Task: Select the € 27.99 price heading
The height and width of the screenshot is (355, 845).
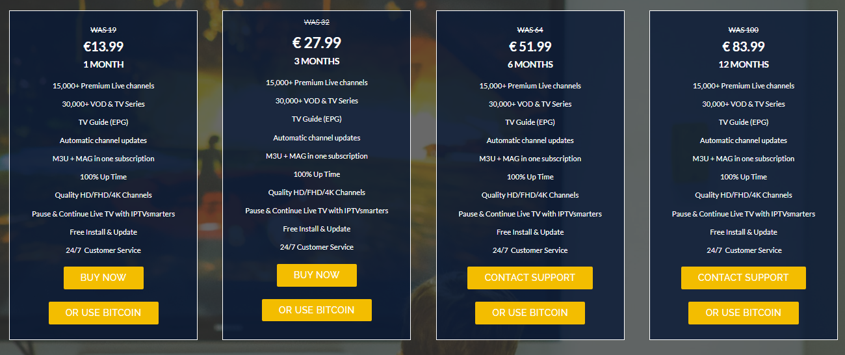Action: coord(317,43)
